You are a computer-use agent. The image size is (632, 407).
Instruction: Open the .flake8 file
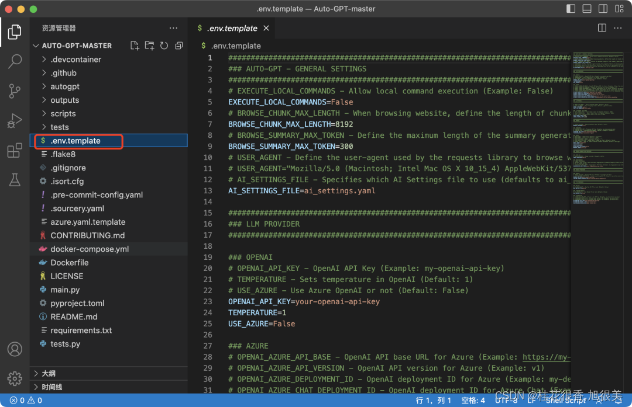(109, 154)
